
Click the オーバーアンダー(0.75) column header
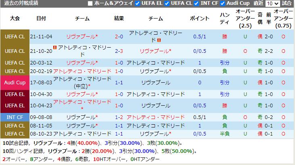coord(283,19)
